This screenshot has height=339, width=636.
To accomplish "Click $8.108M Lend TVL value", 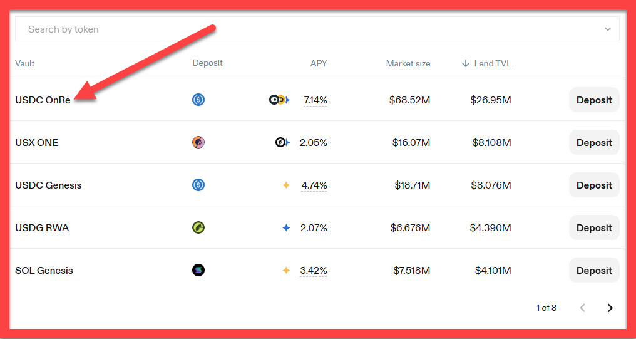I will pos(491,142).
